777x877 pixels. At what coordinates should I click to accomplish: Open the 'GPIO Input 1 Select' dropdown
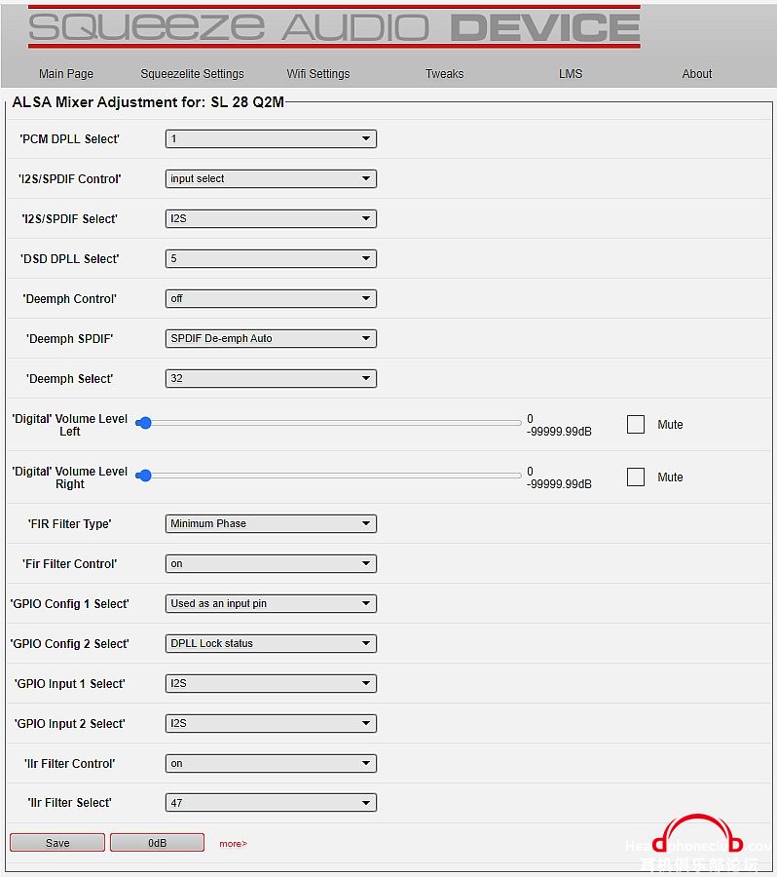pyautogui.click(x=271, y=683)
